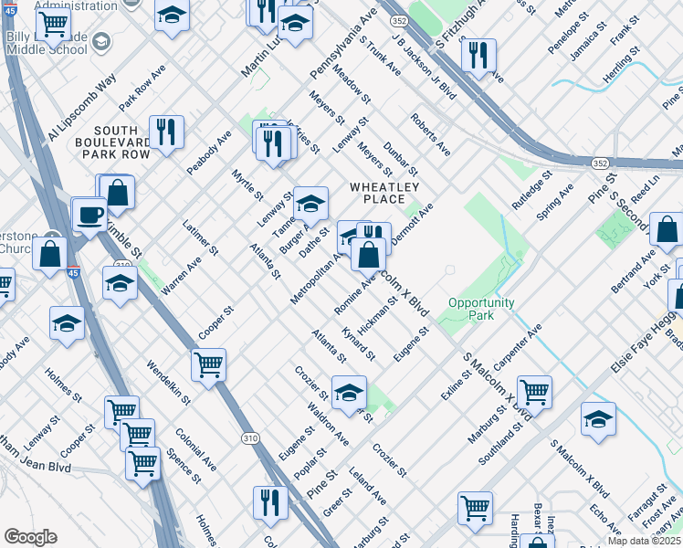Select the school marker beside Lenway St

coord(310,205)
